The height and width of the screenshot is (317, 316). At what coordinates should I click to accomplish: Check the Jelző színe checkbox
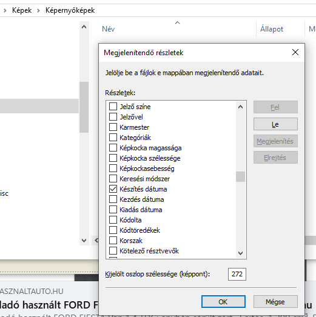coord(113,106)
